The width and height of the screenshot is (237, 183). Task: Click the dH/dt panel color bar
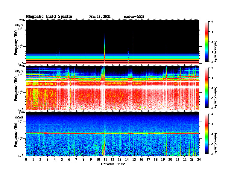(x=206, y=42)
